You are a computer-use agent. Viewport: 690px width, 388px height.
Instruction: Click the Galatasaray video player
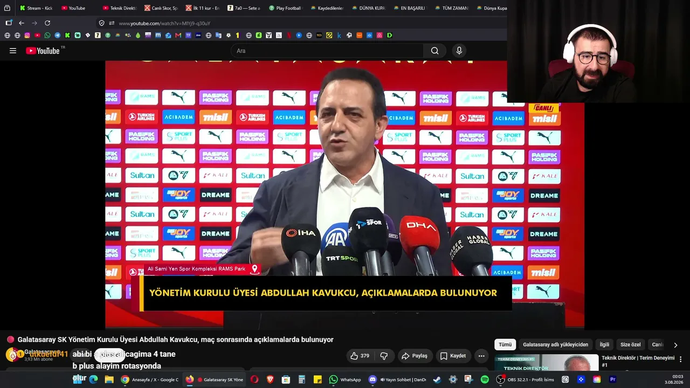click(x=345, y=194)
